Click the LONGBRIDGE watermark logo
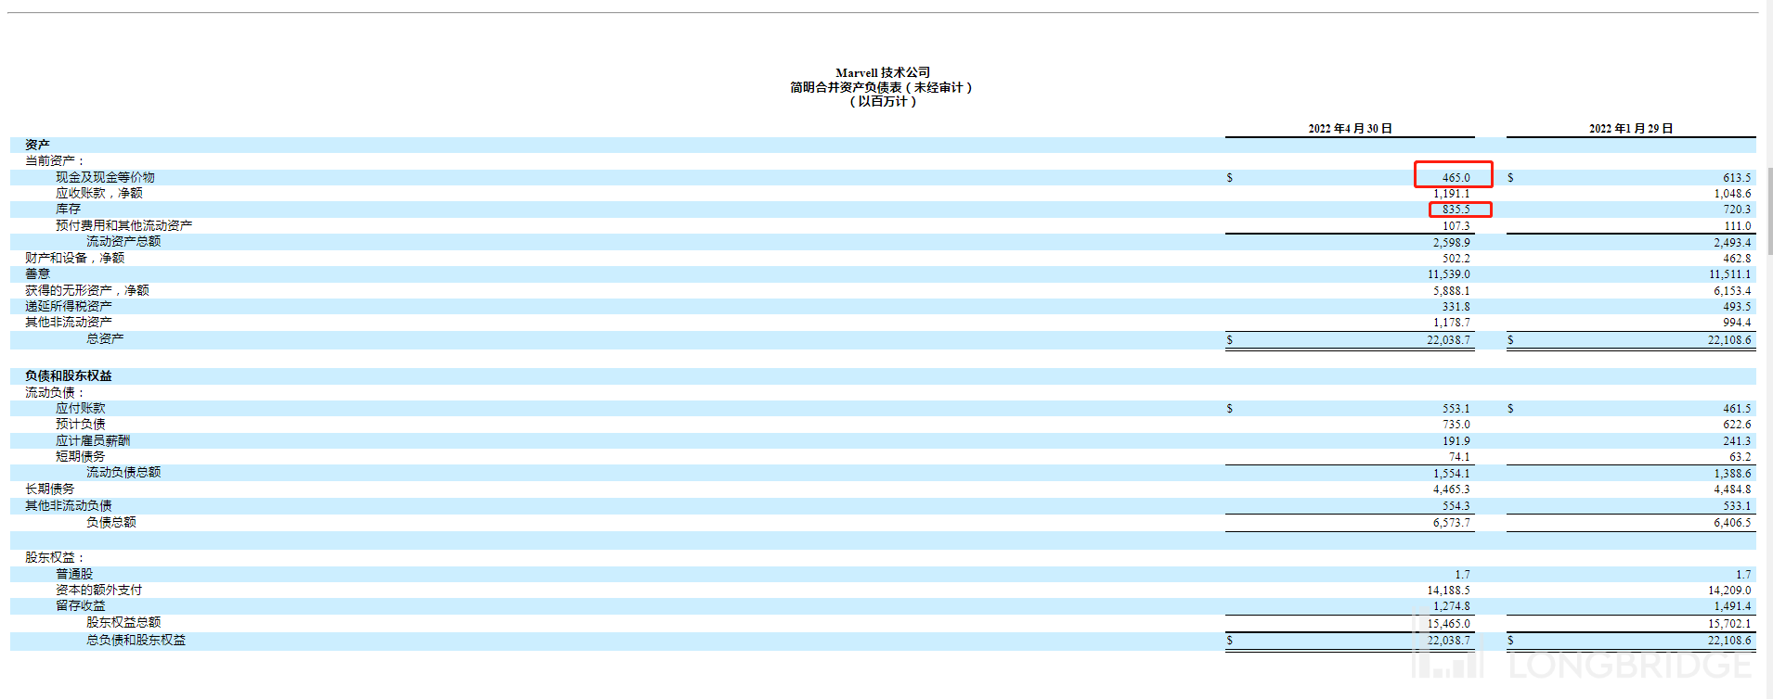The image size is (1773, 699). (1583, 654)
